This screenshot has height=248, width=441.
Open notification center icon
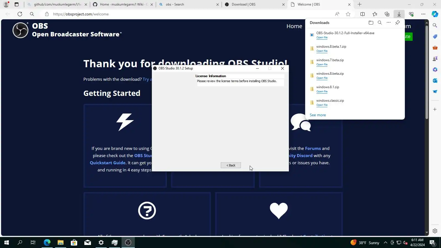[x=432, y=243]
